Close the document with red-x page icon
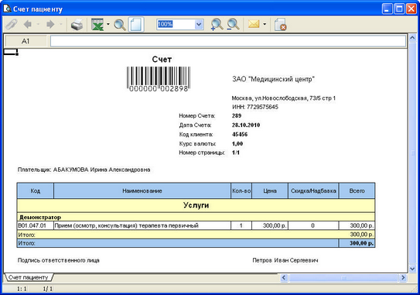Image resolution: width=420 pixels, height=295 pixels. coord(280,25)
